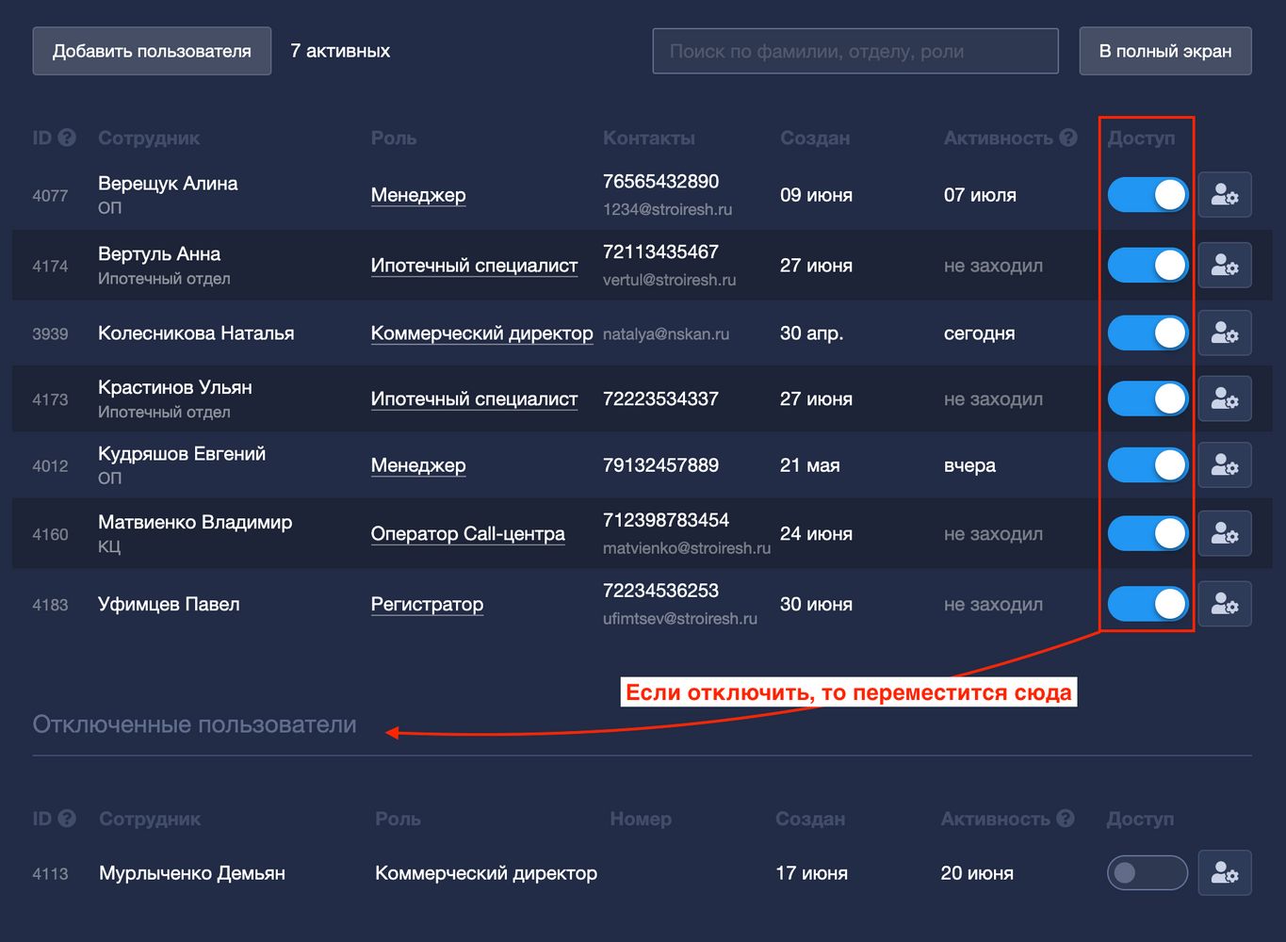
Task: Click the Контакты column header
Action: click(x=649, y=138)
